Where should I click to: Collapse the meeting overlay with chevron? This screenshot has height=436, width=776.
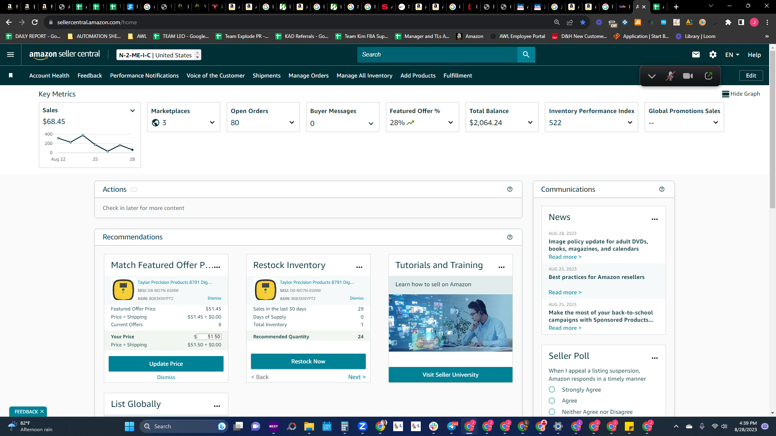(x=652, y=76)
